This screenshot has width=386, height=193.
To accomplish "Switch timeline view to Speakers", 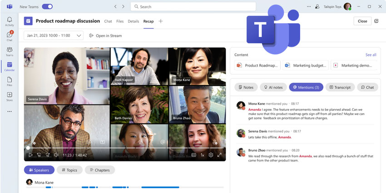I will pyautogui.click(x=39, y=170).
